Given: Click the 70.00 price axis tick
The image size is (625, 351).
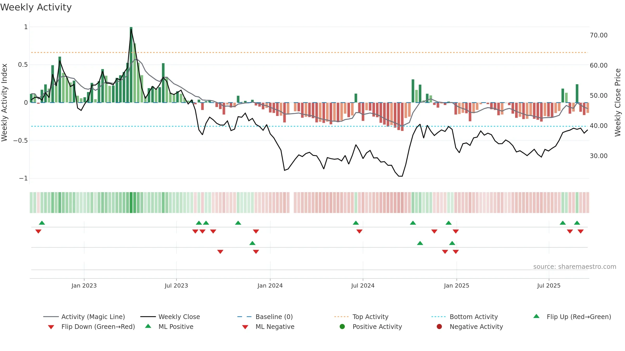Looking at the screenshot, I should point(599,35).
